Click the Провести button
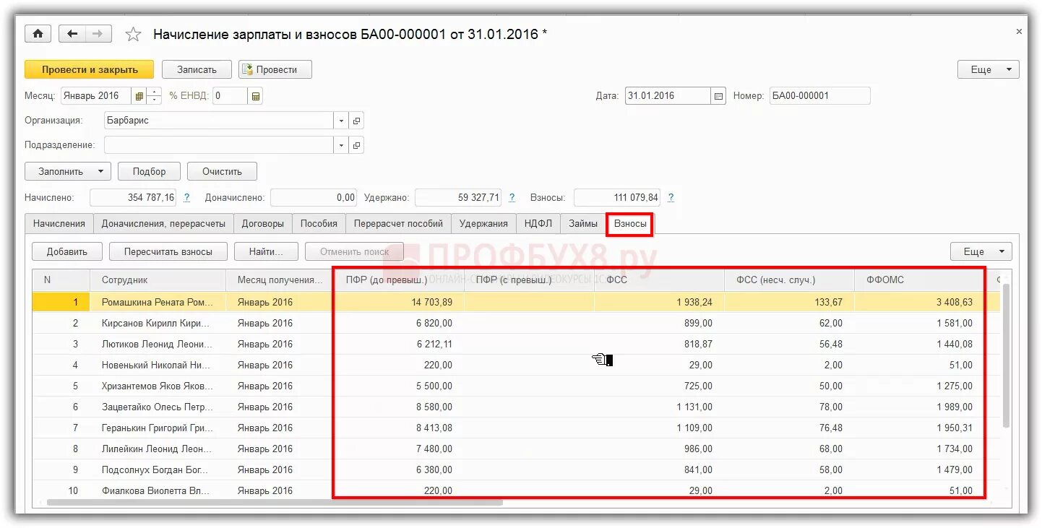Viewport: 1042px width, 528px height. pyautogui.click(x=275, y=70)
